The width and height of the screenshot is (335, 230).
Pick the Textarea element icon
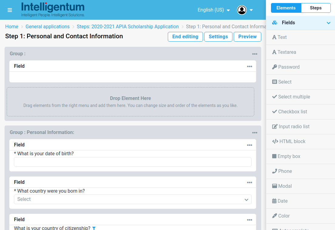274,52
